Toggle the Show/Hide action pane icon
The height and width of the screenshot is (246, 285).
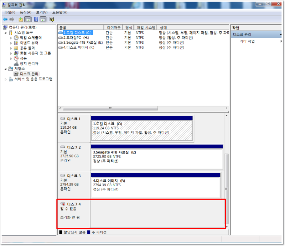coord(43,19)
